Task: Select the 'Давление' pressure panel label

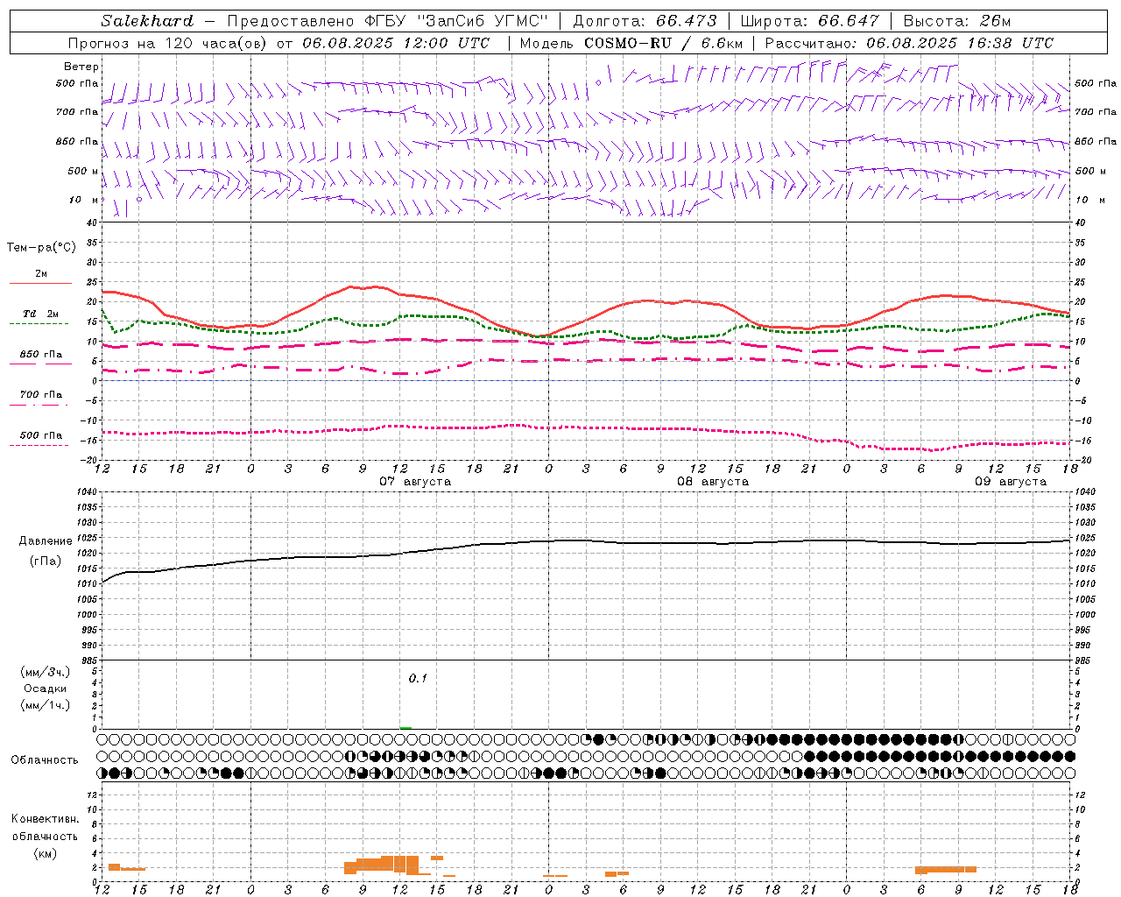Action: pos(46,541)
